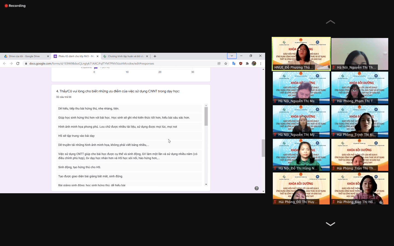Select Hà Nội_Nguyễn Thị Th... video tile
Image resolution: width=394 pixels, height=246 pixels.
[360, 54]
